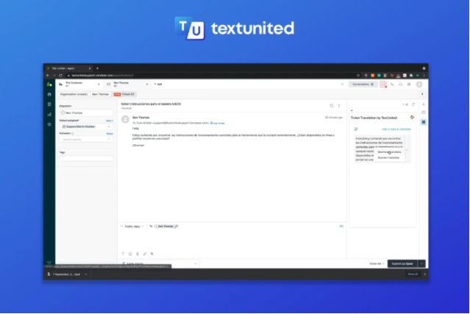This screenshot has width=470, height=314.
Task: Open the red chat icon in header
Action: pos(383,85)
